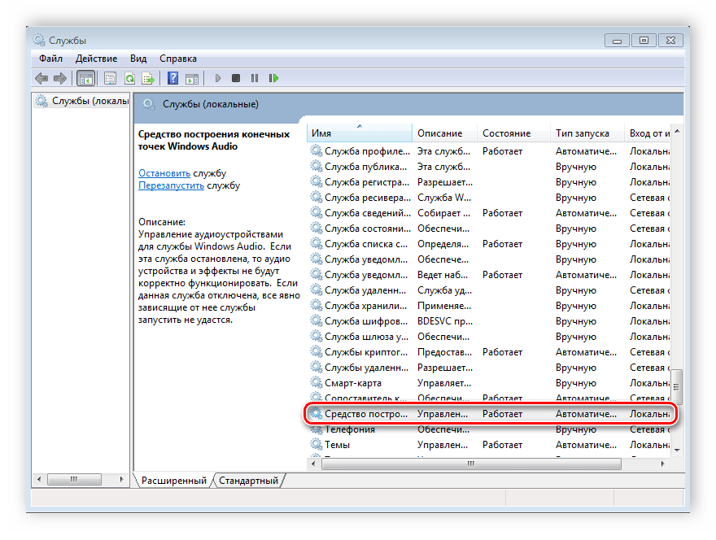Viewport: 716px width, 540px height.
Task: Toggle the show/hide console tree button
Action: click(x=85, y=78)
